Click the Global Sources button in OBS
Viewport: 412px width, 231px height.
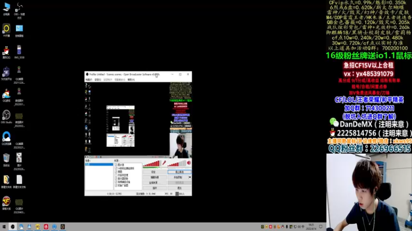(154, 183)
